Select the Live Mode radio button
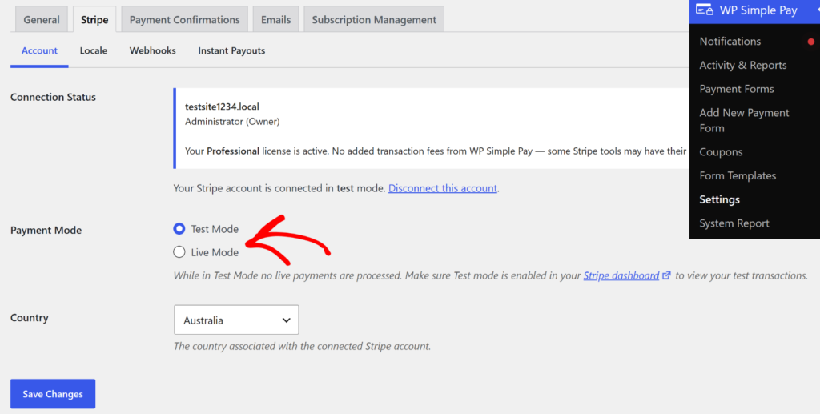 [x=179, y=252]
